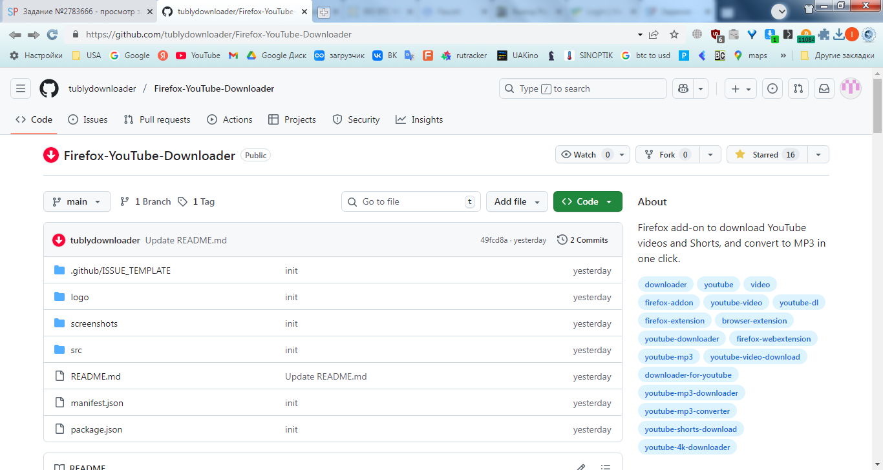The image size is (883, 470).
Task: Open the GitHub hamburger navigation menu
Action: [x=21, y=88]
